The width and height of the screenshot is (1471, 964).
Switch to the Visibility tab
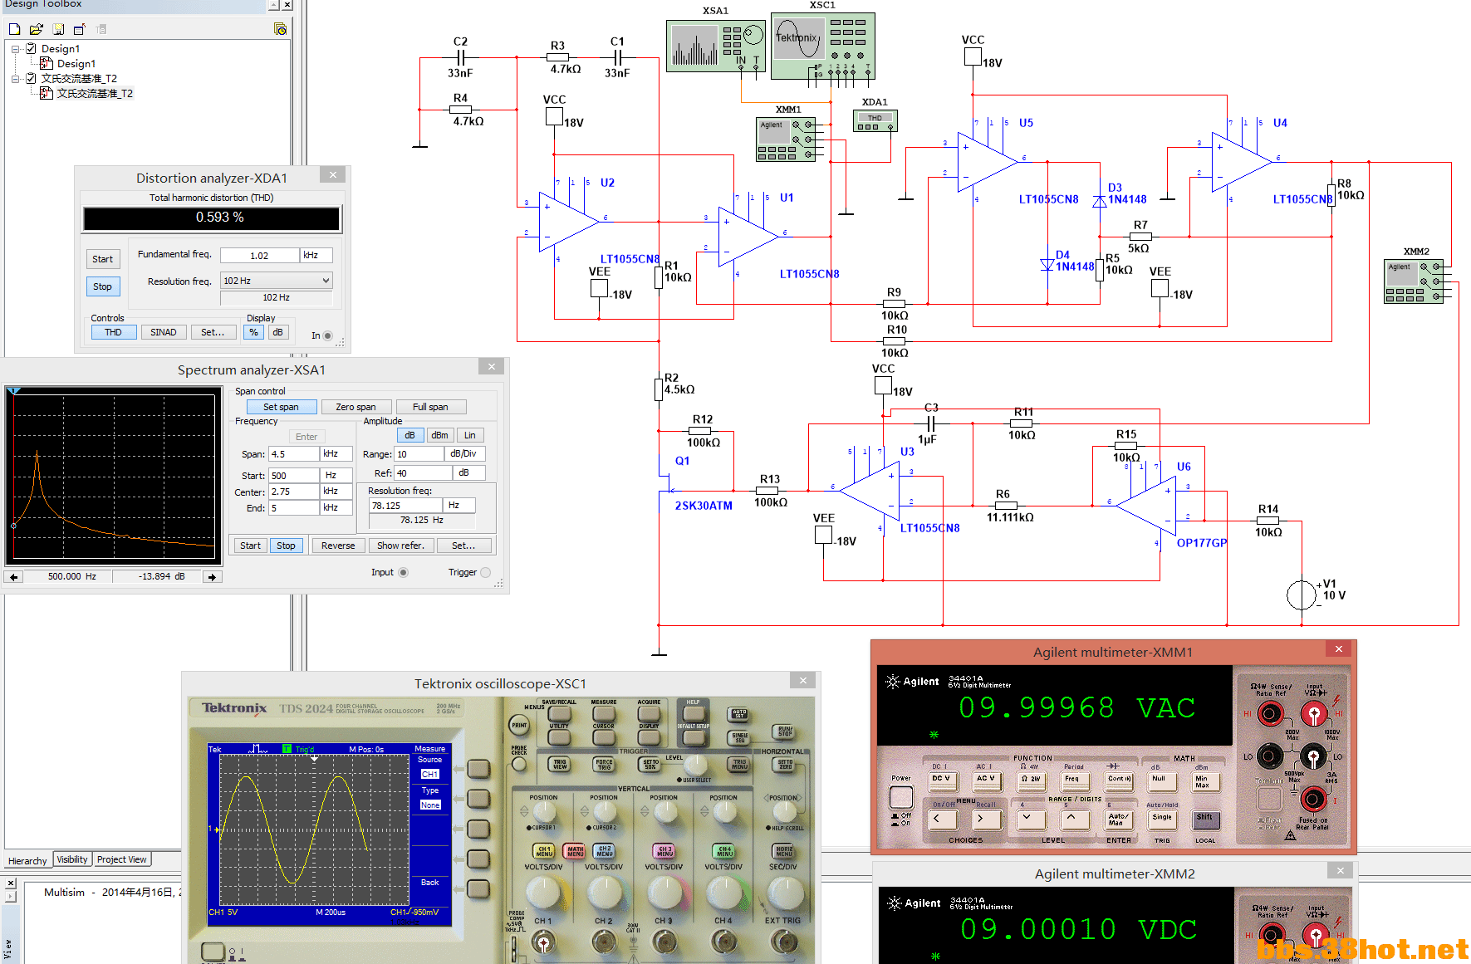point(72,859)
